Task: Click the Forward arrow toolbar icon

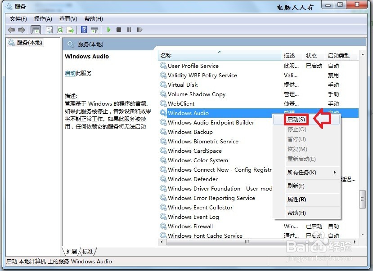Action: click(22, 30)
